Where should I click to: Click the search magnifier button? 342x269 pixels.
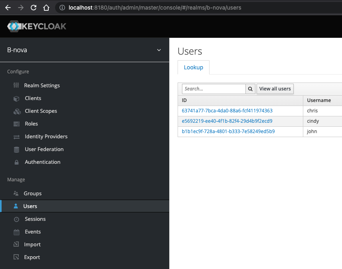point(251,89)
